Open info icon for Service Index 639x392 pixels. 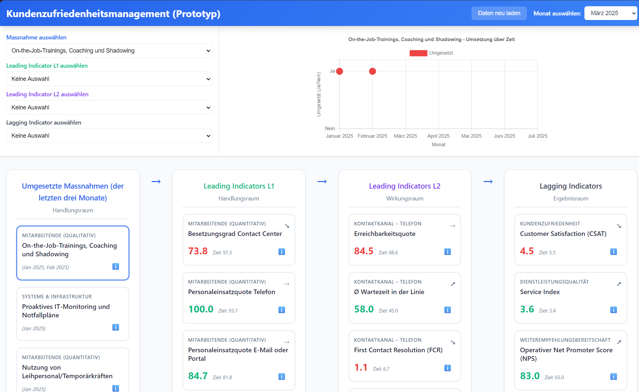(613, 310)
